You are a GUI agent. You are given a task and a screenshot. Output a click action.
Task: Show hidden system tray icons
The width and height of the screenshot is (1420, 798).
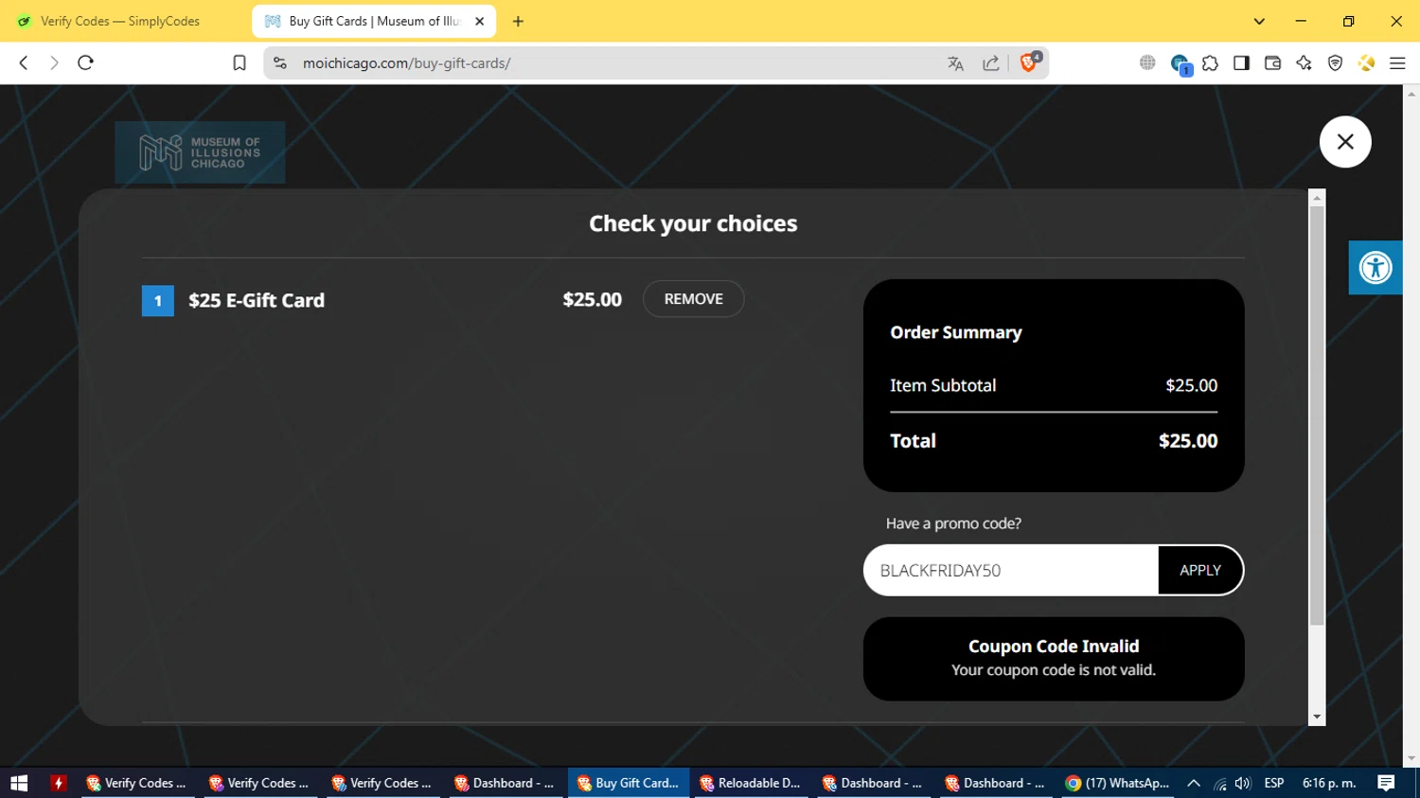click(1194, 783)
